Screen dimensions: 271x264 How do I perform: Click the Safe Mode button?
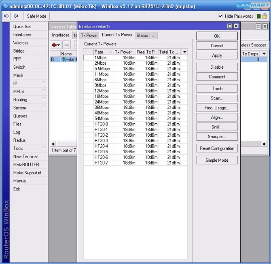click(x=36, y=16)
